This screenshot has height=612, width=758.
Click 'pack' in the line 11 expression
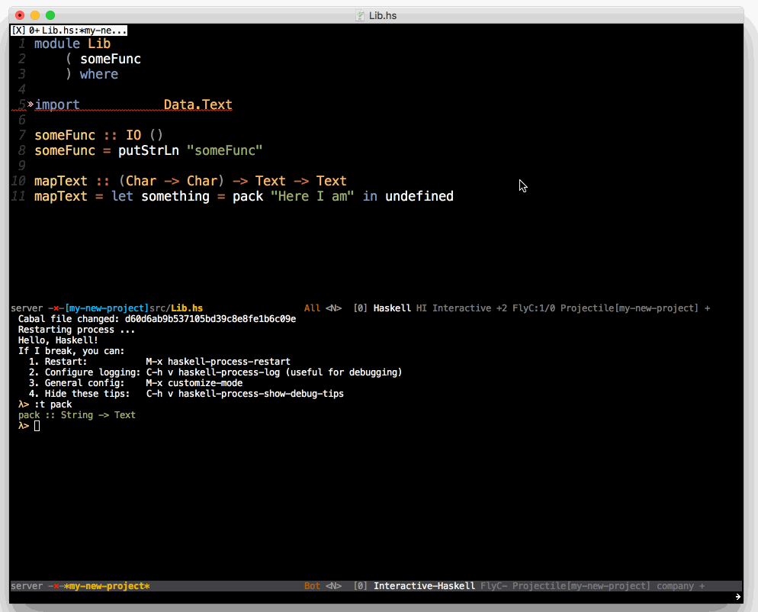(x=248, y=196)
